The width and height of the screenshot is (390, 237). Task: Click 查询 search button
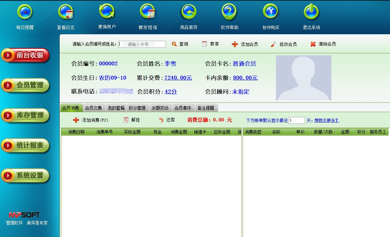click(180, 44)
